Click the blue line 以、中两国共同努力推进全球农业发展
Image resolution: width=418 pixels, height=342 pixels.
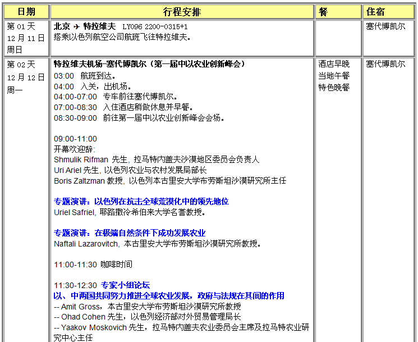[168, 296]
